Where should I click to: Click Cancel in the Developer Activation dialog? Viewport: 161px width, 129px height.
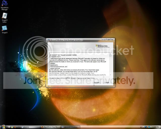[x=107, y=82]
